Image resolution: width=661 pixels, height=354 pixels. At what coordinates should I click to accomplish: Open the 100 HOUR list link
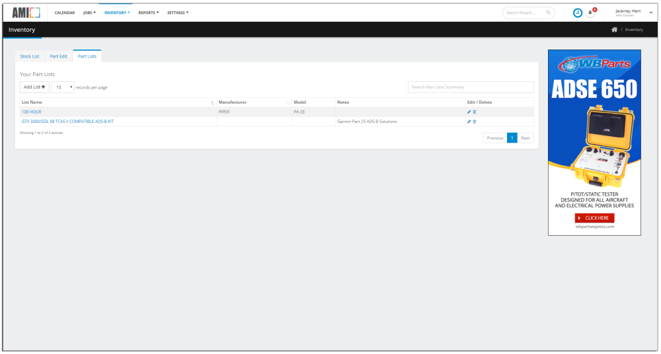31,112
